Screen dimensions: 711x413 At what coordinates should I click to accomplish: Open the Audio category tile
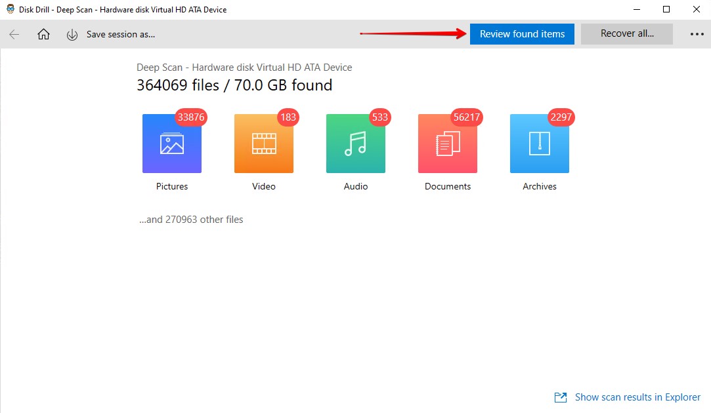[x=356, y=144]
